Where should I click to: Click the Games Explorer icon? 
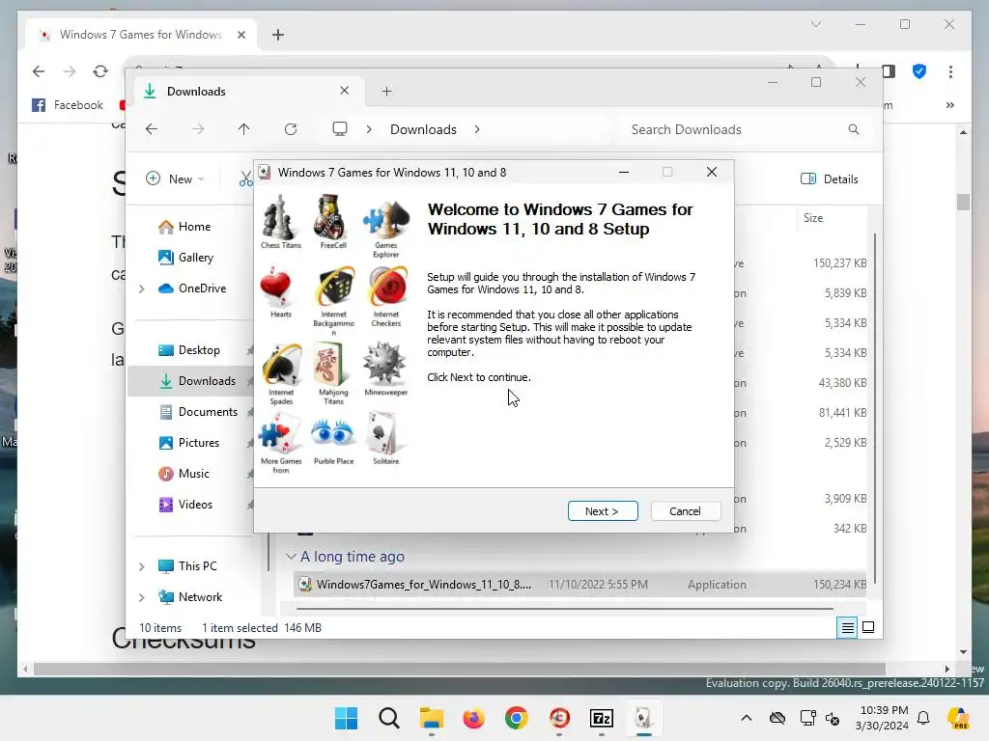click(x=385, y=219)
